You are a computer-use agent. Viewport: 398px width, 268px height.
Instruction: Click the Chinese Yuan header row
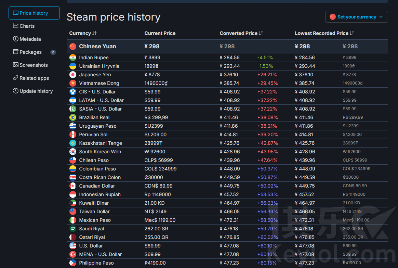(x=97, y=46)
